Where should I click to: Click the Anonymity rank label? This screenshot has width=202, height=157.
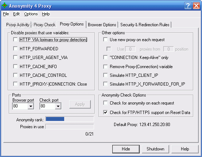tap(30, 120)
